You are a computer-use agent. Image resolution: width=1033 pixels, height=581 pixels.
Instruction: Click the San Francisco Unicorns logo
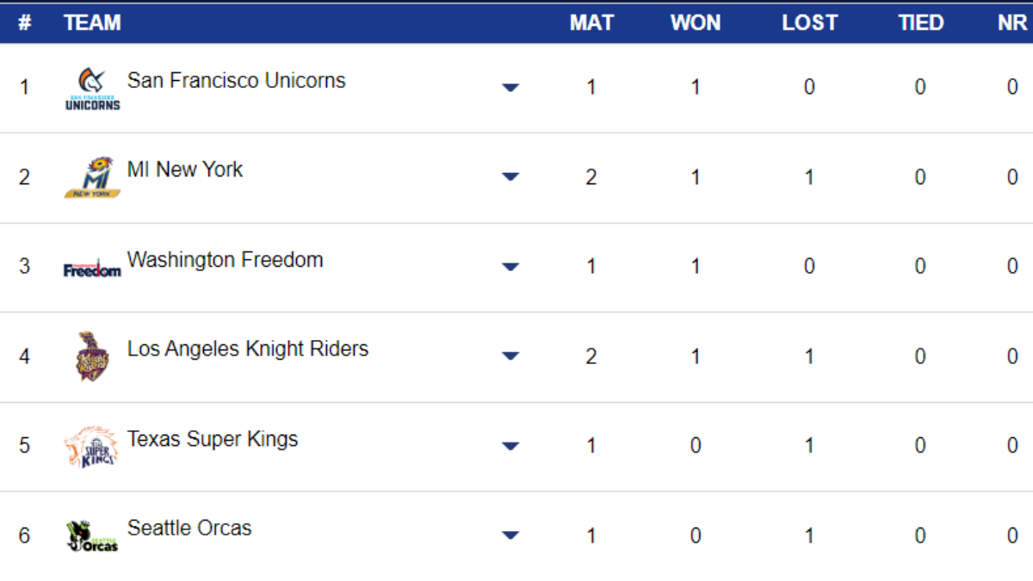pyautogui.click(x=92, y=89)
